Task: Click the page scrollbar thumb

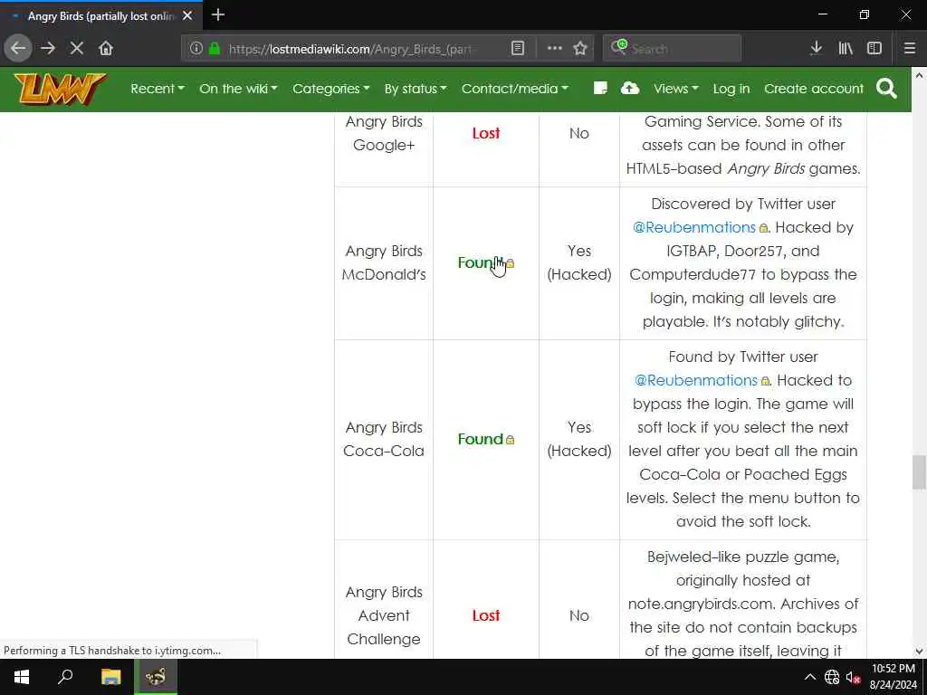Action: click(919, 471)
